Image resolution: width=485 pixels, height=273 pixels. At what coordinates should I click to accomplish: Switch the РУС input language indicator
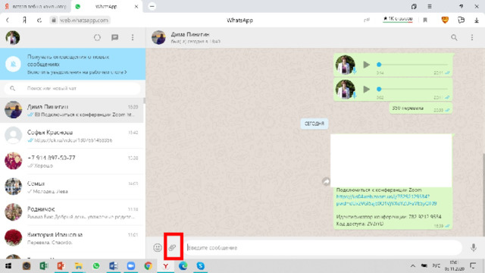click(x=436, y=266)
